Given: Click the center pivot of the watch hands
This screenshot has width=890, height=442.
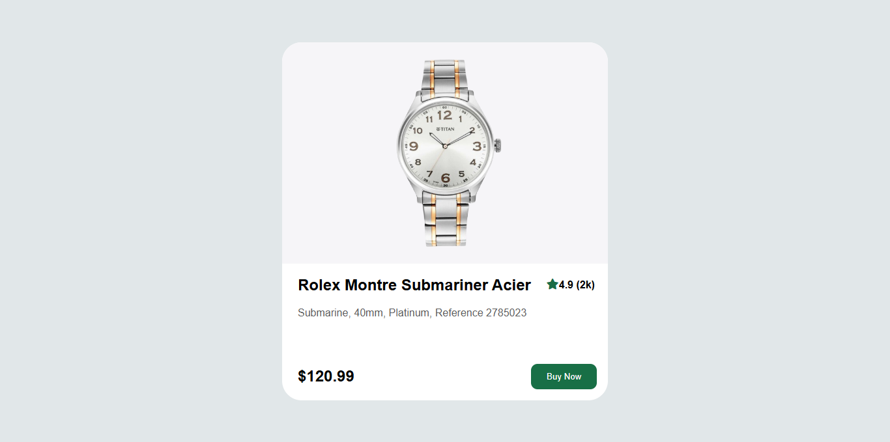Looking at the screenshot, I should point(445,146).
